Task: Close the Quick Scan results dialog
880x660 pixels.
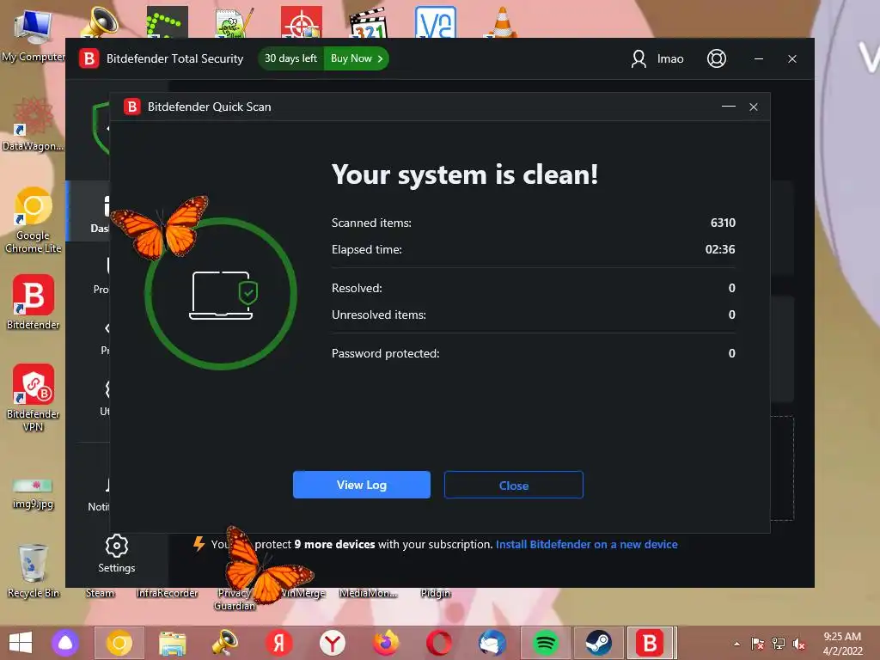Action: pyautogui.click(x=514, y=485)
